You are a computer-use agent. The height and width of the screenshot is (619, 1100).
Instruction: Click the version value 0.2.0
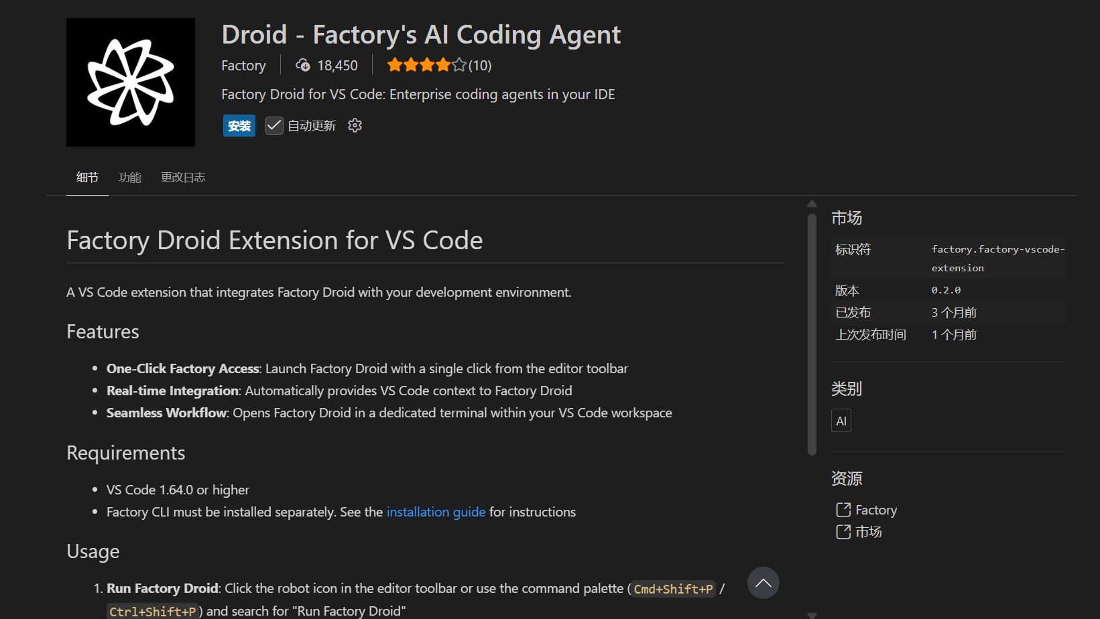pos(946,290)
